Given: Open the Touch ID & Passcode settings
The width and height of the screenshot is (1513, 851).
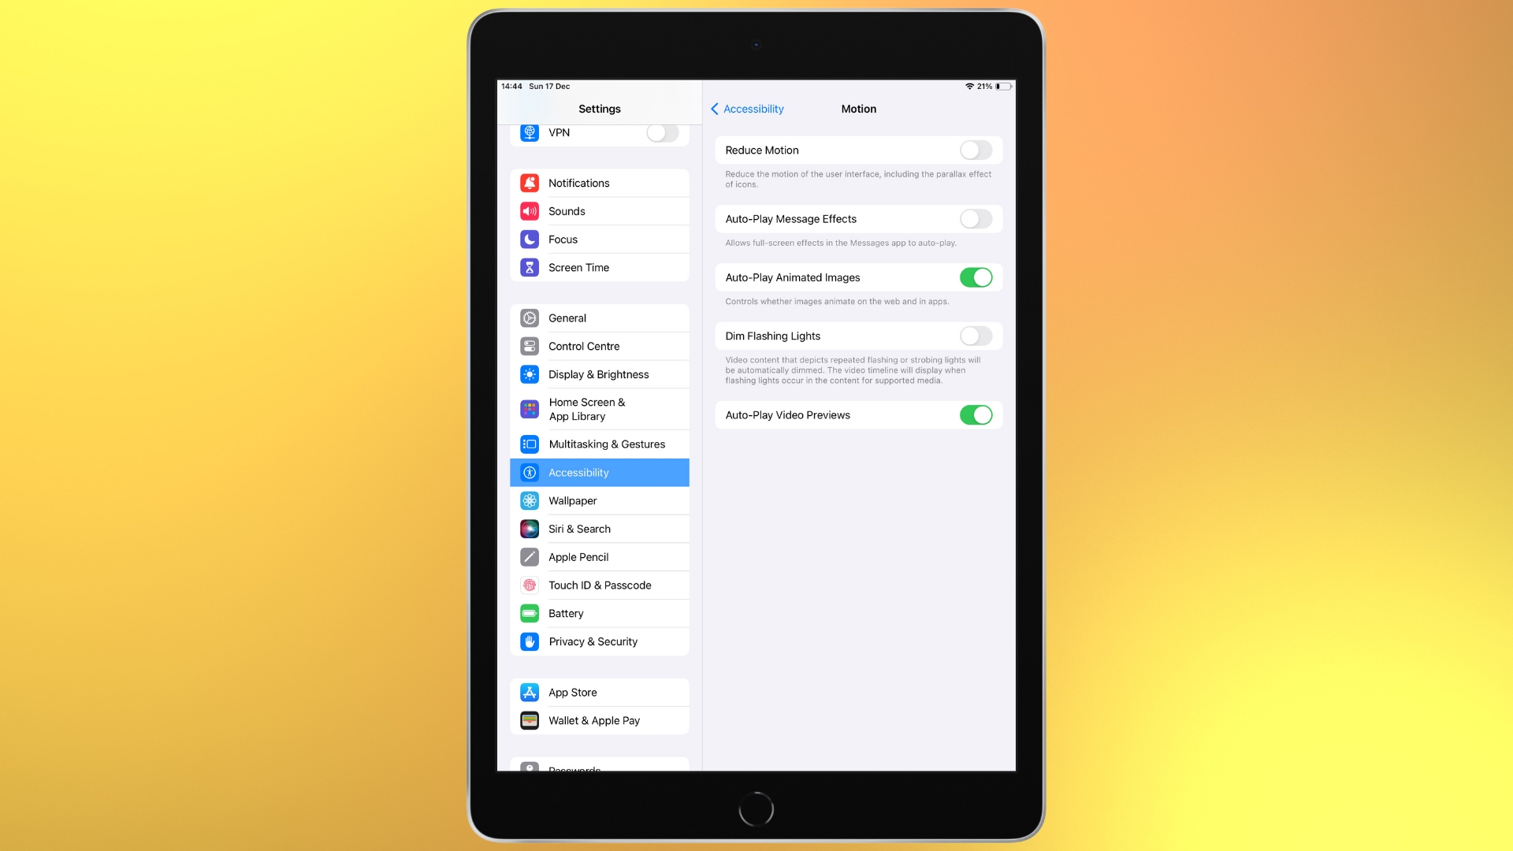Looking at the screenshot, I should point(600,585).
